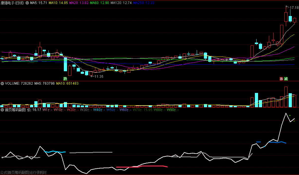Select the blue MA250: 12.33 label

143,3
